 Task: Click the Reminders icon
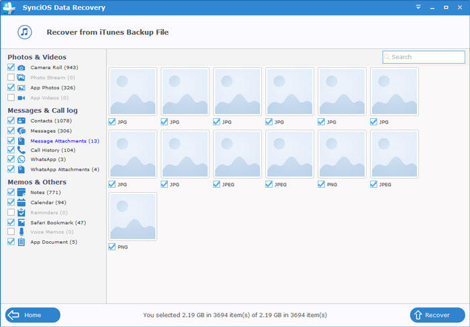click(21, 212)
